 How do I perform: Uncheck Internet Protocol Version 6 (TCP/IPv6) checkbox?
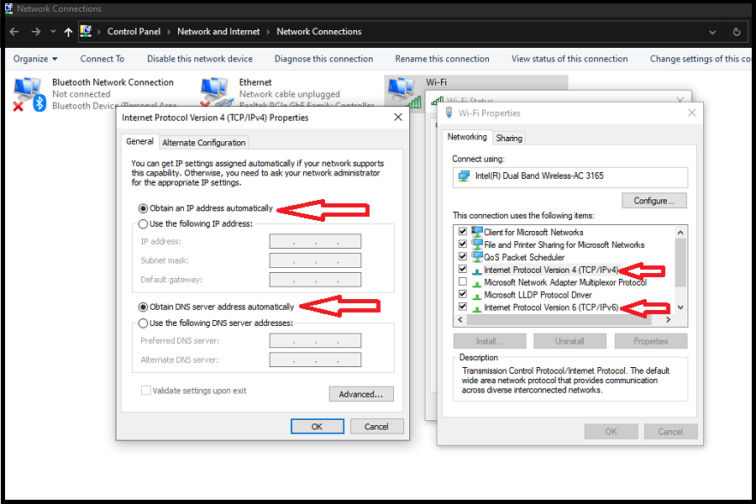(460, 307)
